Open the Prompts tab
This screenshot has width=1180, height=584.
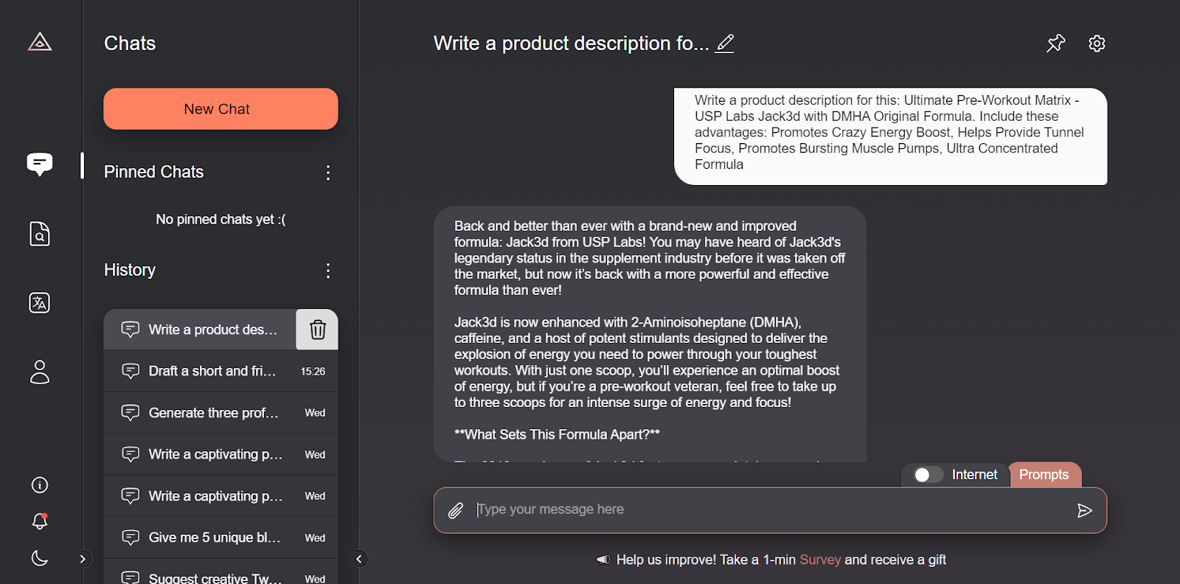click(x=1044, y=475)
